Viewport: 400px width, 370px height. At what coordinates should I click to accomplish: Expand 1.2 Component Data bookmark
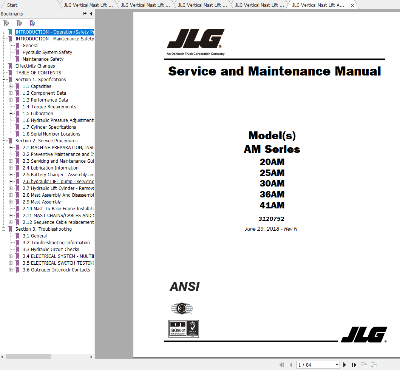coord(11,93)
